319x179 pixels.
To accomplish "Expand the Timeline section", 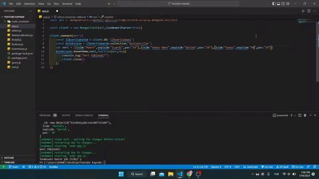I will click(9, 163).
